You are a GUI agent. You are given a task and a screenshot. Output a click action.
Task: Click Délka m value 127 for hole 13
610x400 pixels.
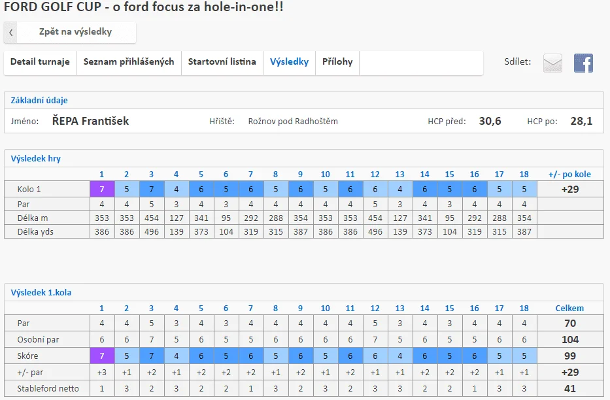[x=400, y=218]
